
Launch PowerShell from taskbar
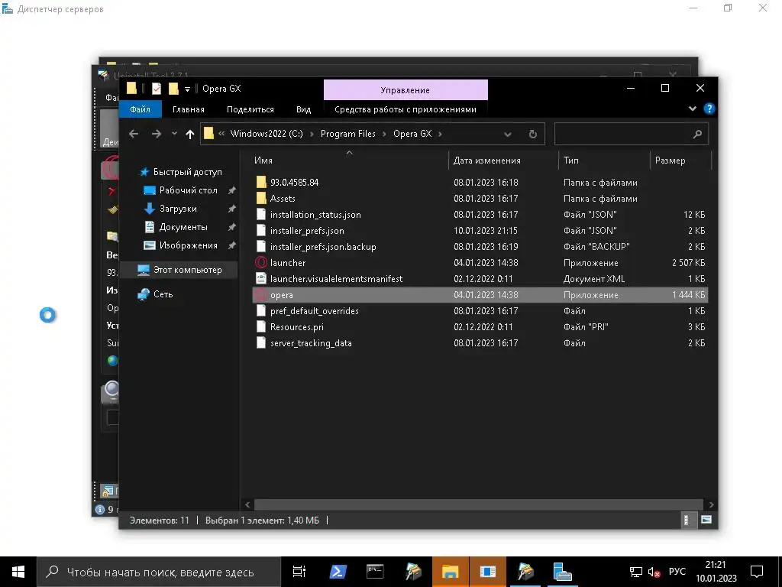tap(338, 572)
